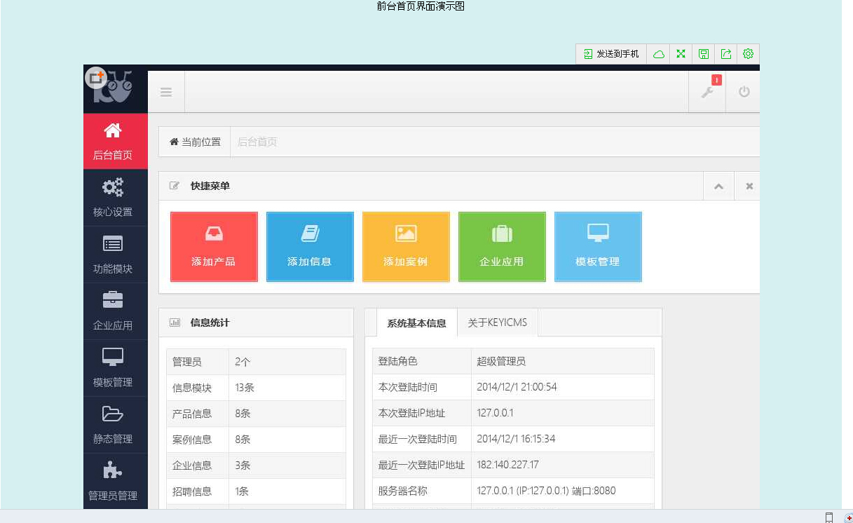Click the 企业信息 row label

pos(192,466)
